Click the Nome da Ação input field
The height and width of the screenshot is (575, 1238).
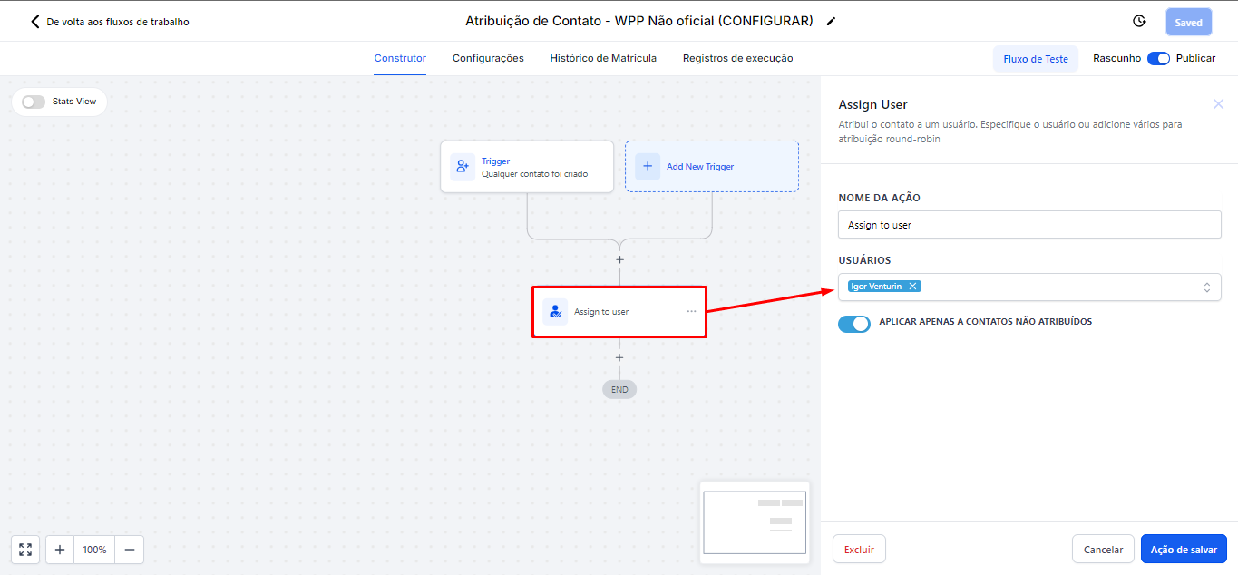1028,225
